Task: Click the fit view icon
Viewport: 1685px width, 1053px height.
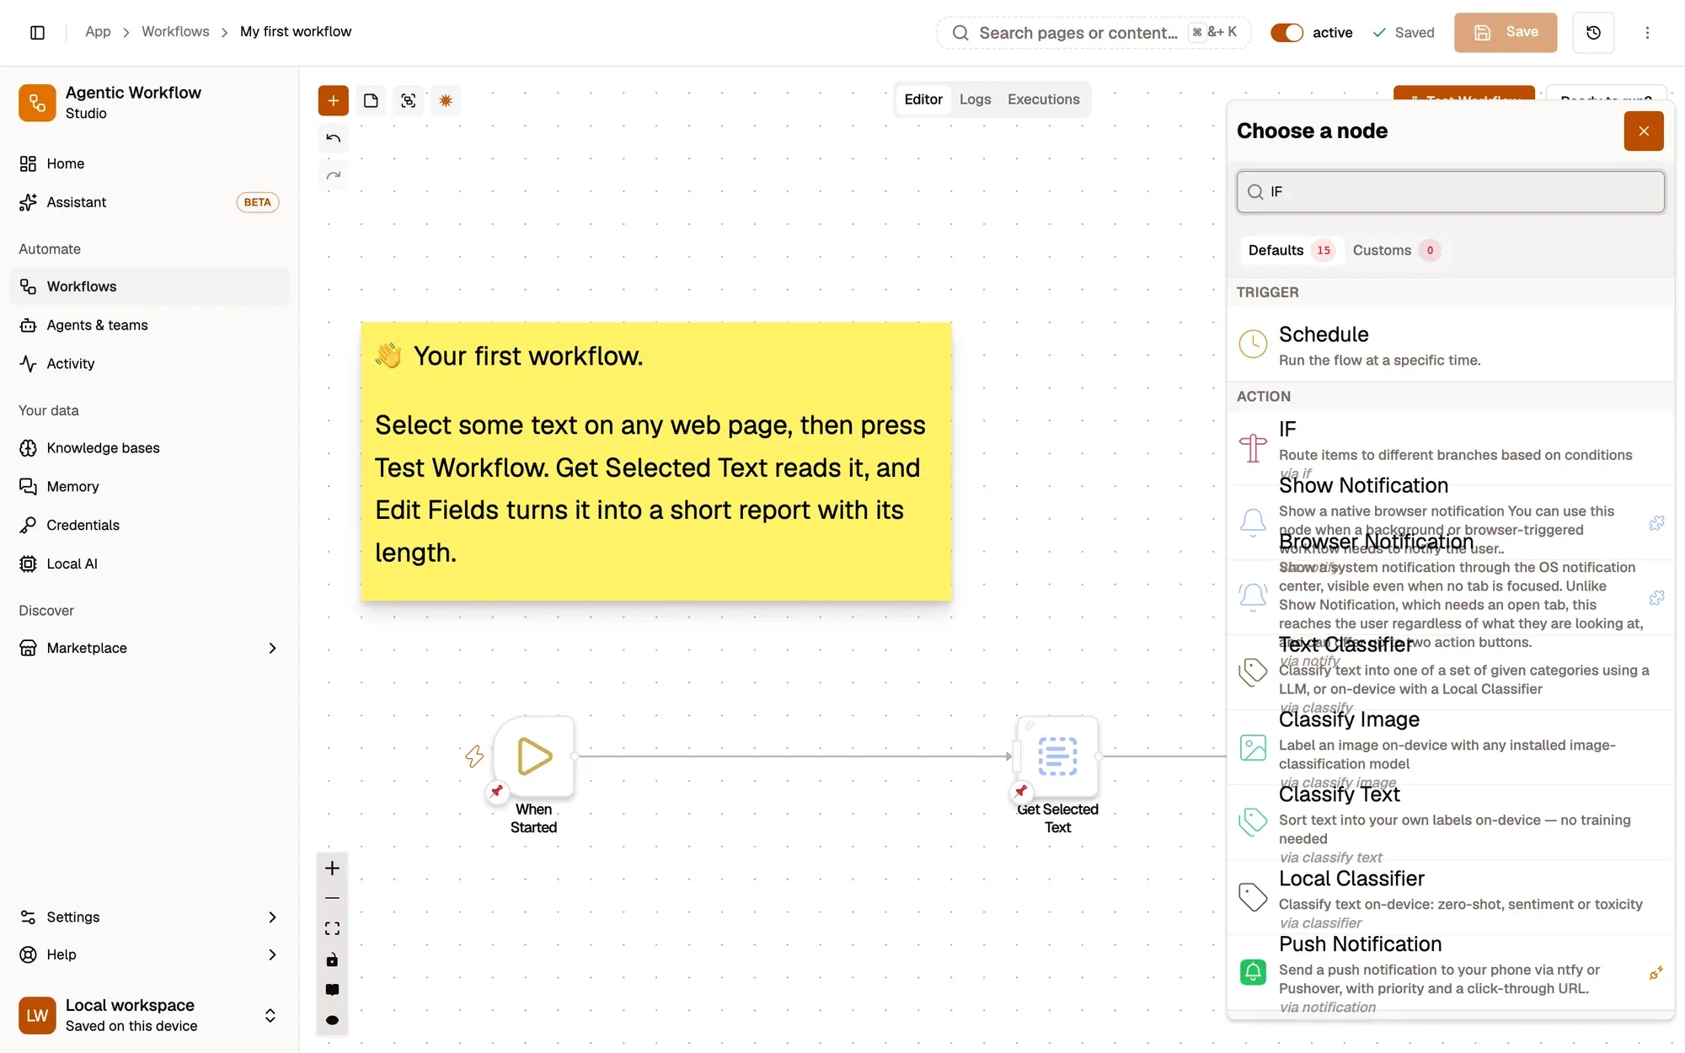Action: coord(332,928)
